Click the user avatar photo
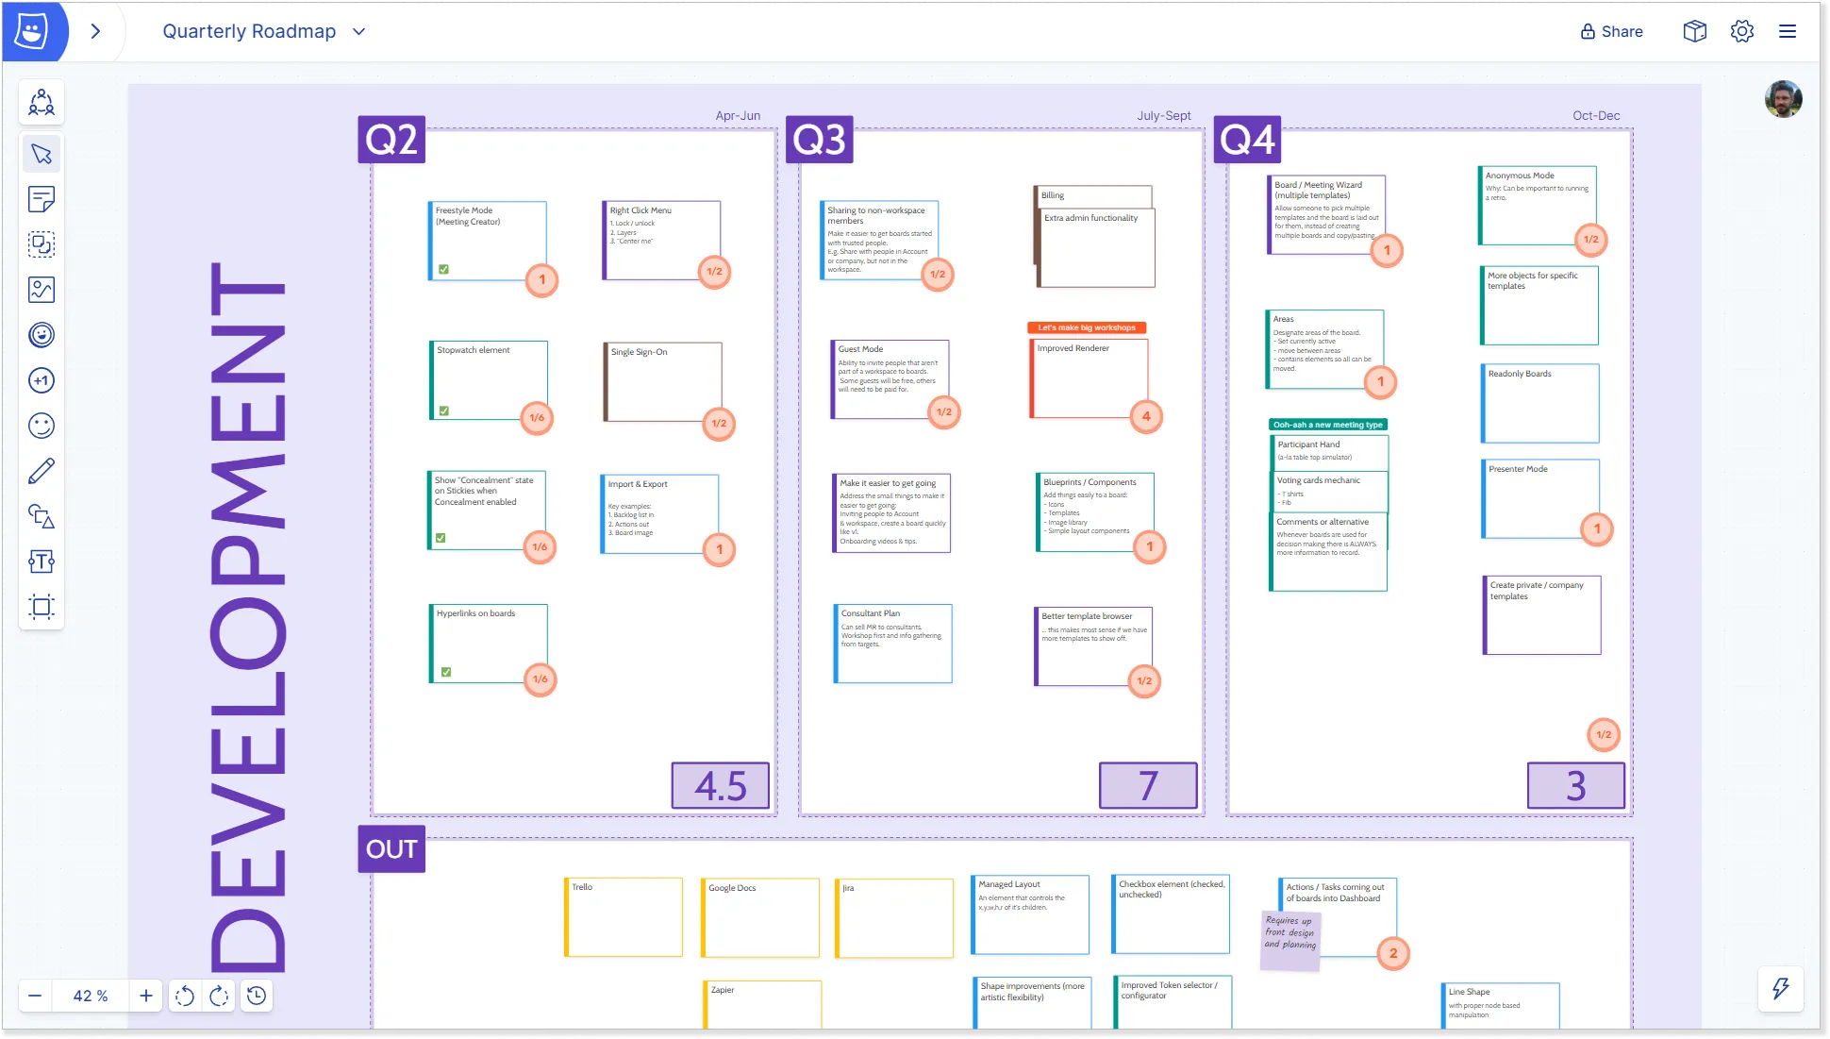Image resolution: width=1830 pixels, height=1039 pixels. [1783, 99]
